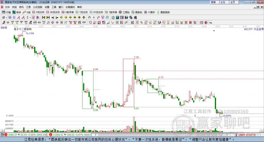
Task: Click the 601377 兴业证券 stock label
Action: pyautogui.click(x=254, y=29)
